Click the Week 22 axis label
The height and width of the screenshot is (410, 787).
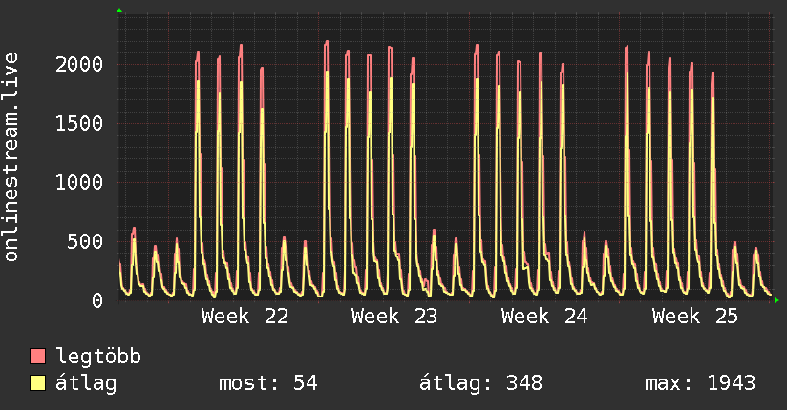[x=245, y=317]
